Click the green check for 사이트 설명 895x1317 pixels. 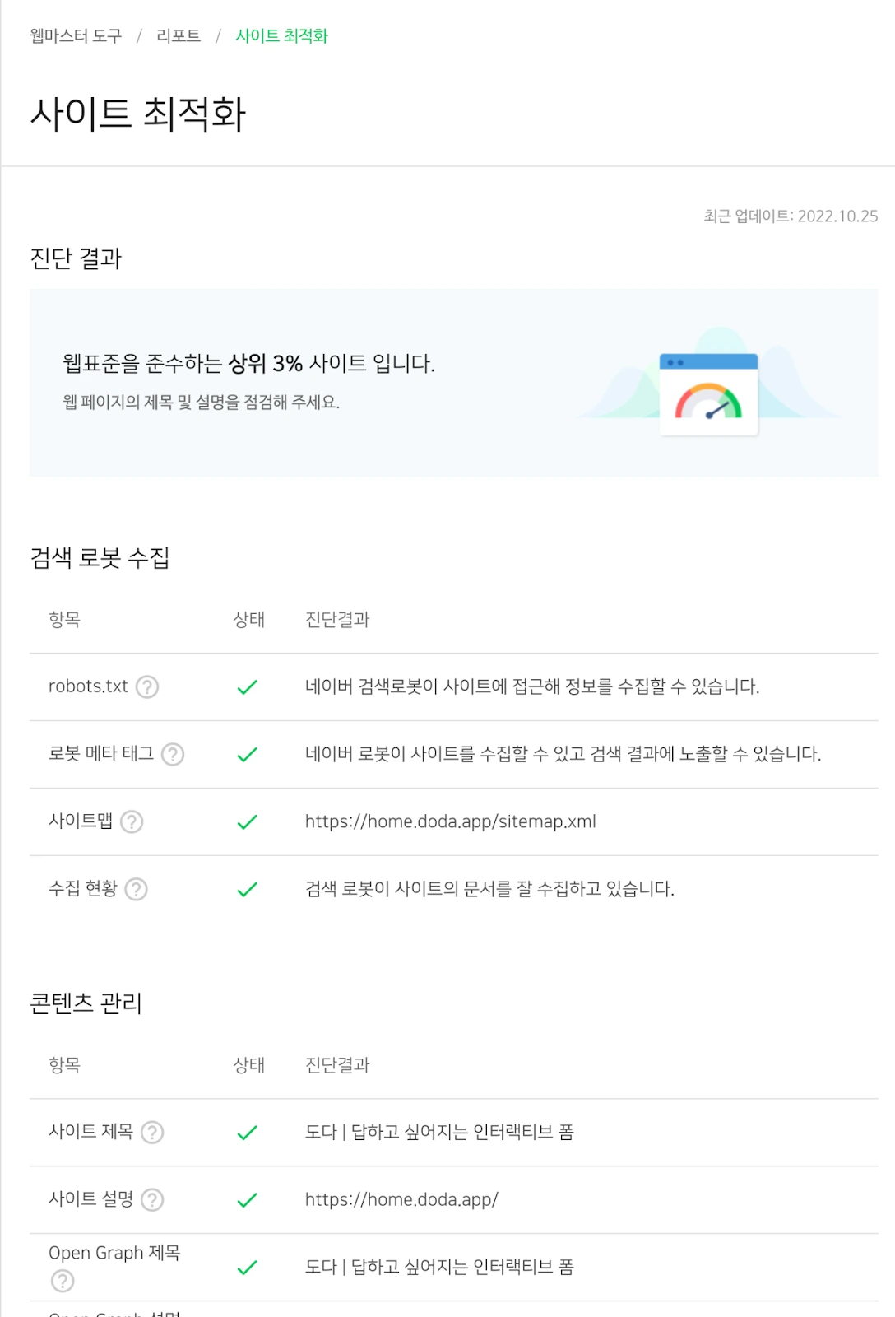[x=247, y=1200]
